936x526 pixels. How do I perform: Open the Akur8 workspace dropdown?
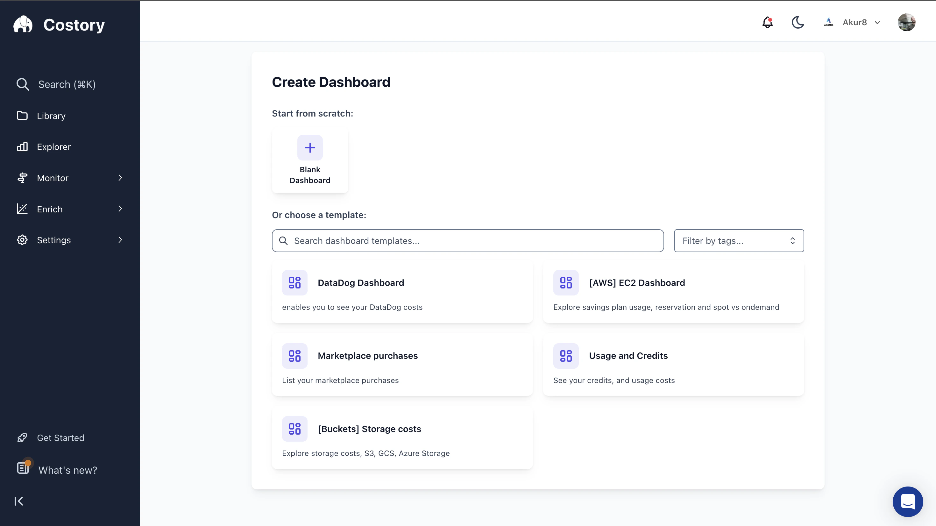(x=861, y=22)
